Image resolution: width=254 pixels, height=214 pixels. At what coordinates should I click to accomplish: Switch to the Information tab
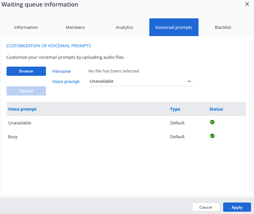(x=26, y=27)
